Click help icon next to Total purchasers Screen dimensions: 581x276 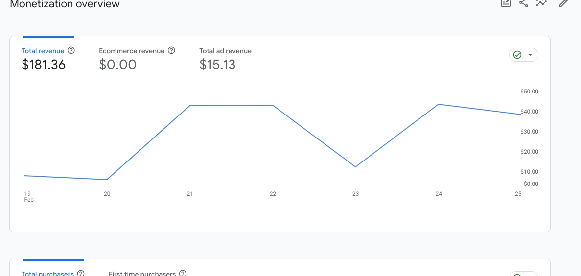tap(81, 273)
